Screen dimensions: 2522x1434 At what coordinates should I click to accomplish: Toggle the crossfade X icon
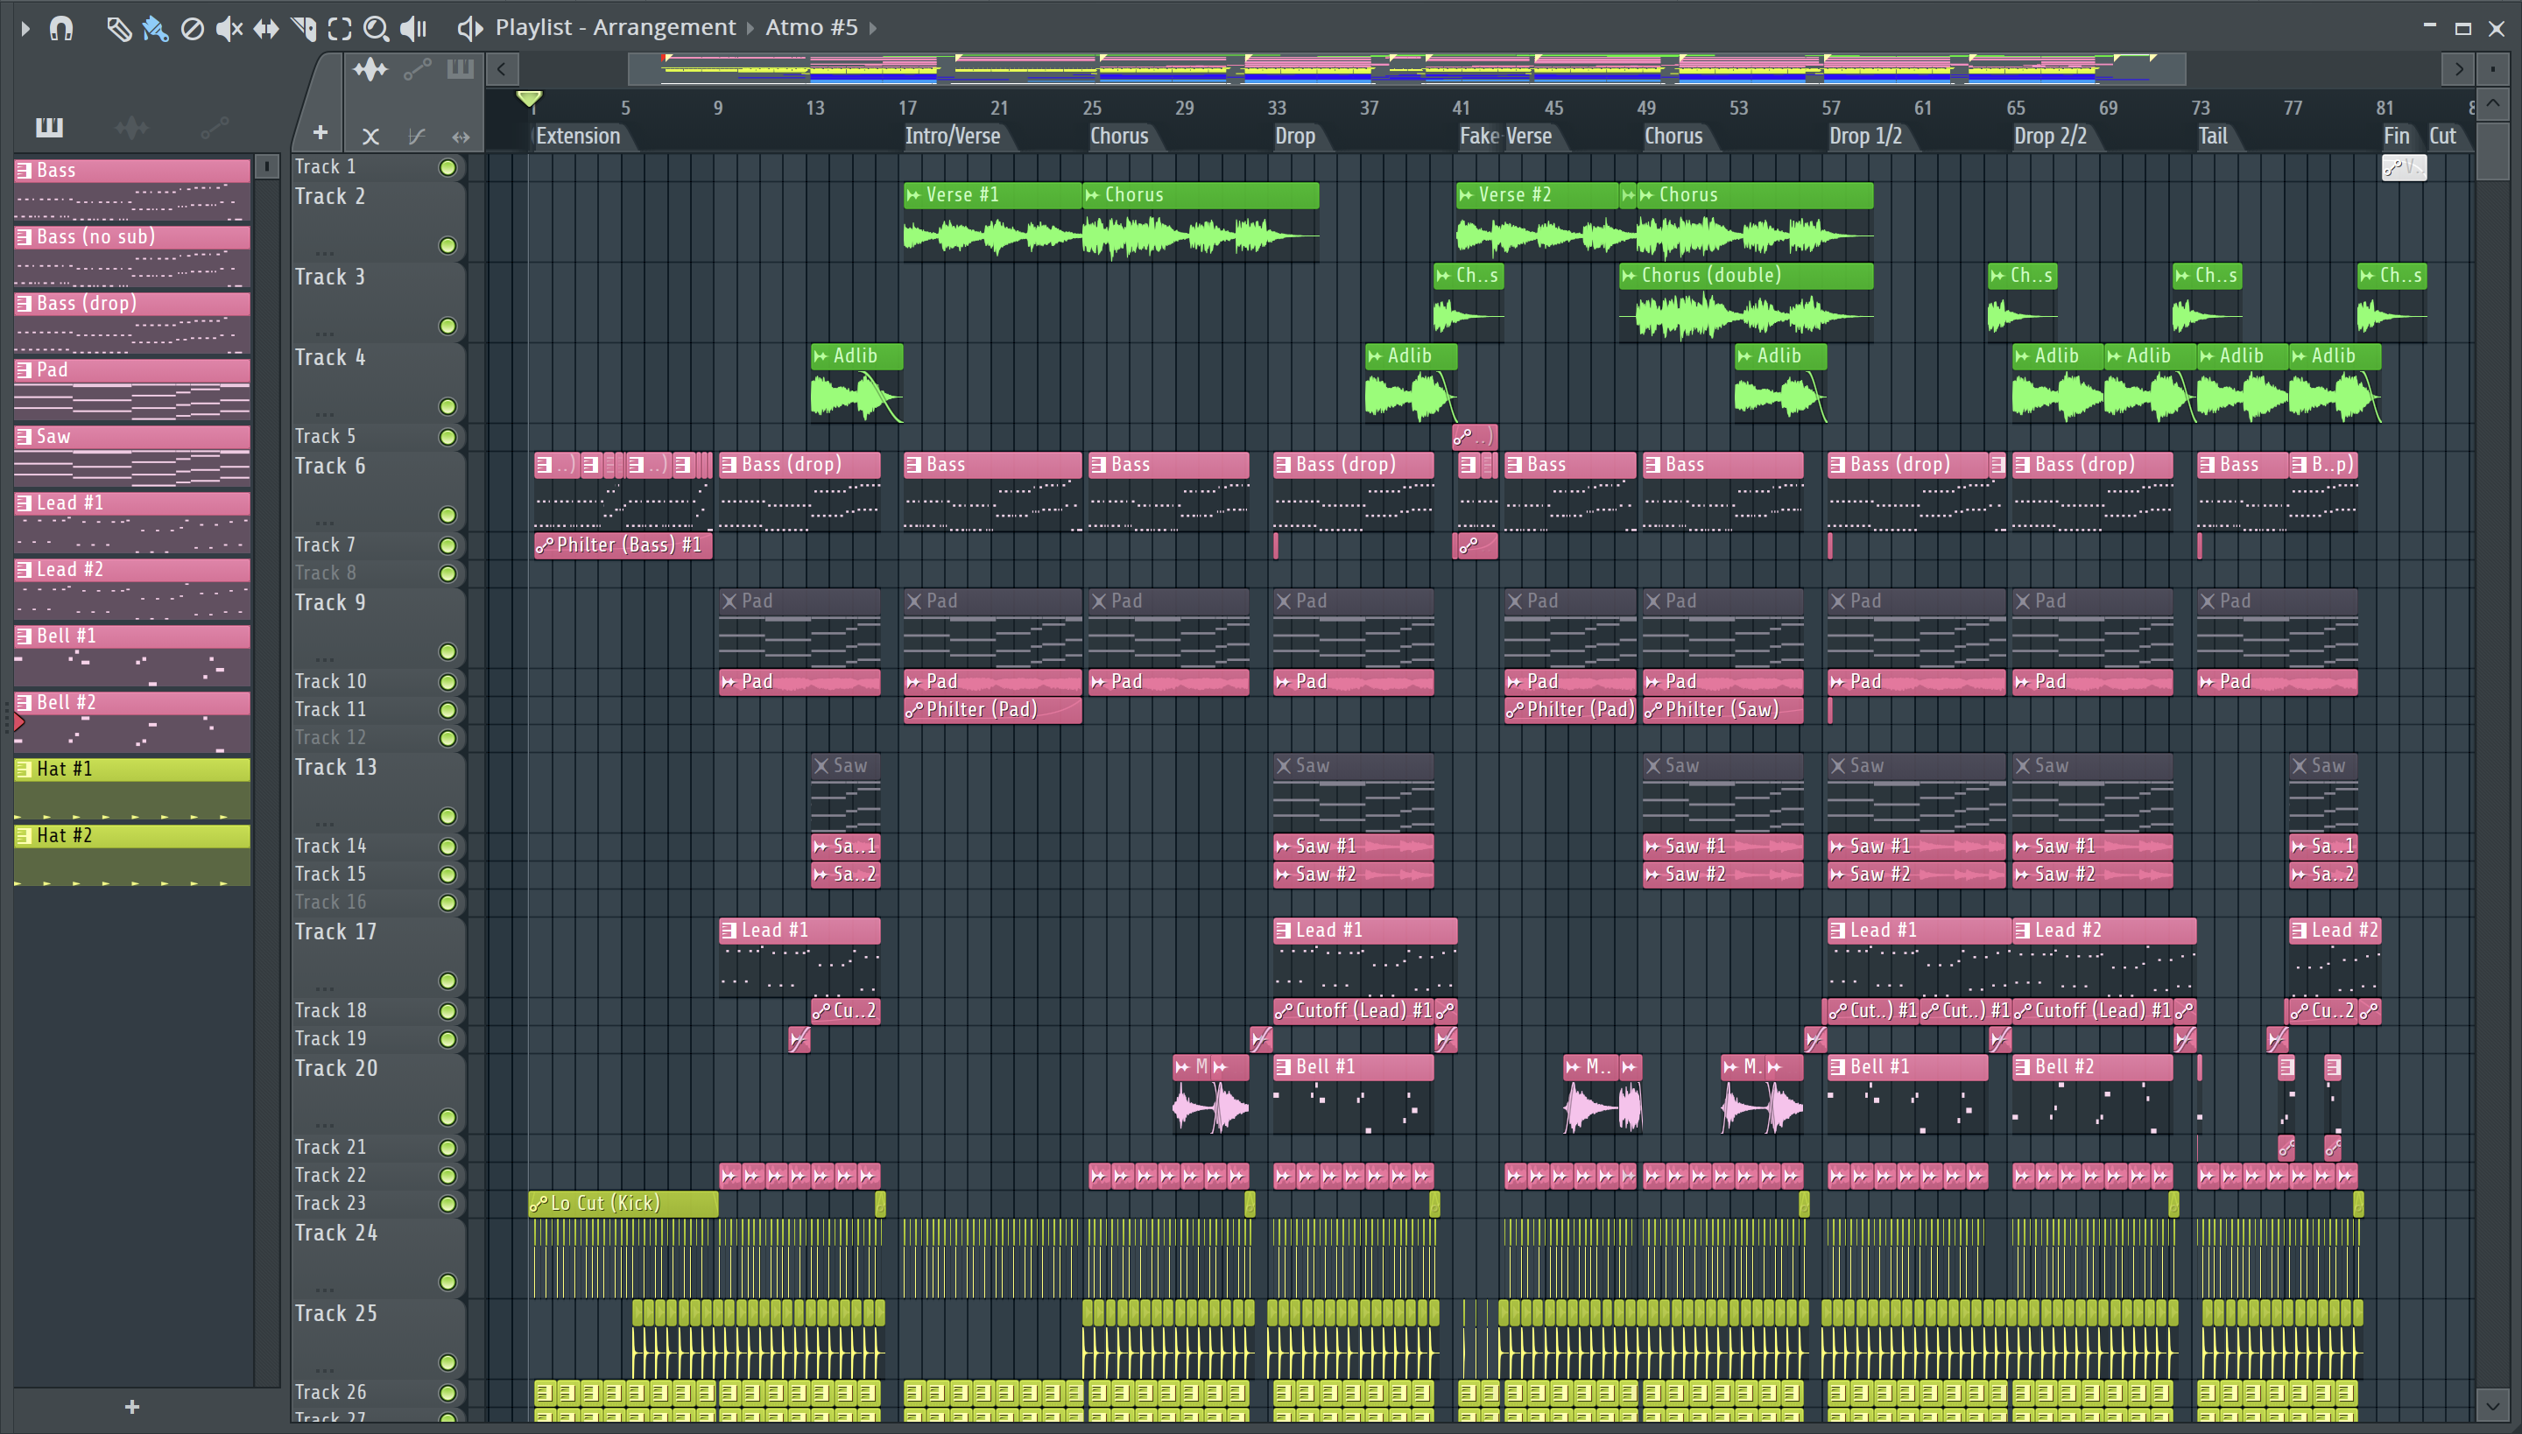(x=370, y=136)
